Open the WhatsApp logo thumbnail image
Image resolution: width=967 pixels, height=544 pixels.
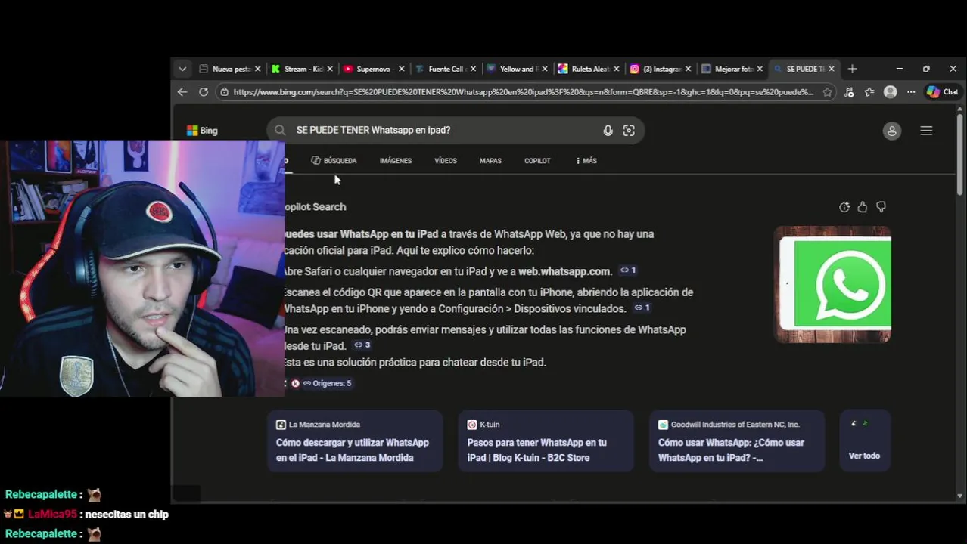833,284
